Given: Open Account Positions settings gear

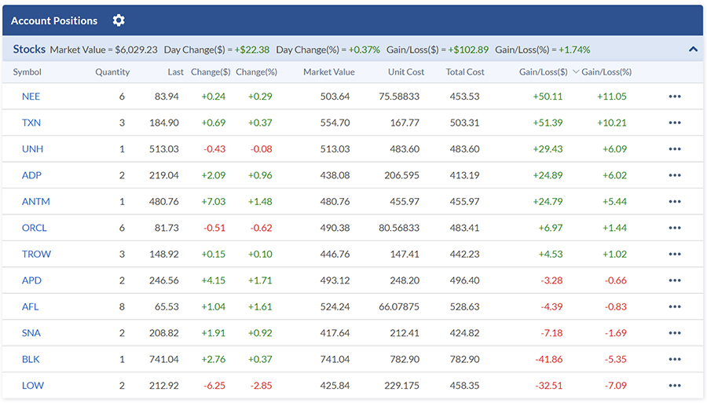Looking at the screenshot, I should (x=119, y=20).
